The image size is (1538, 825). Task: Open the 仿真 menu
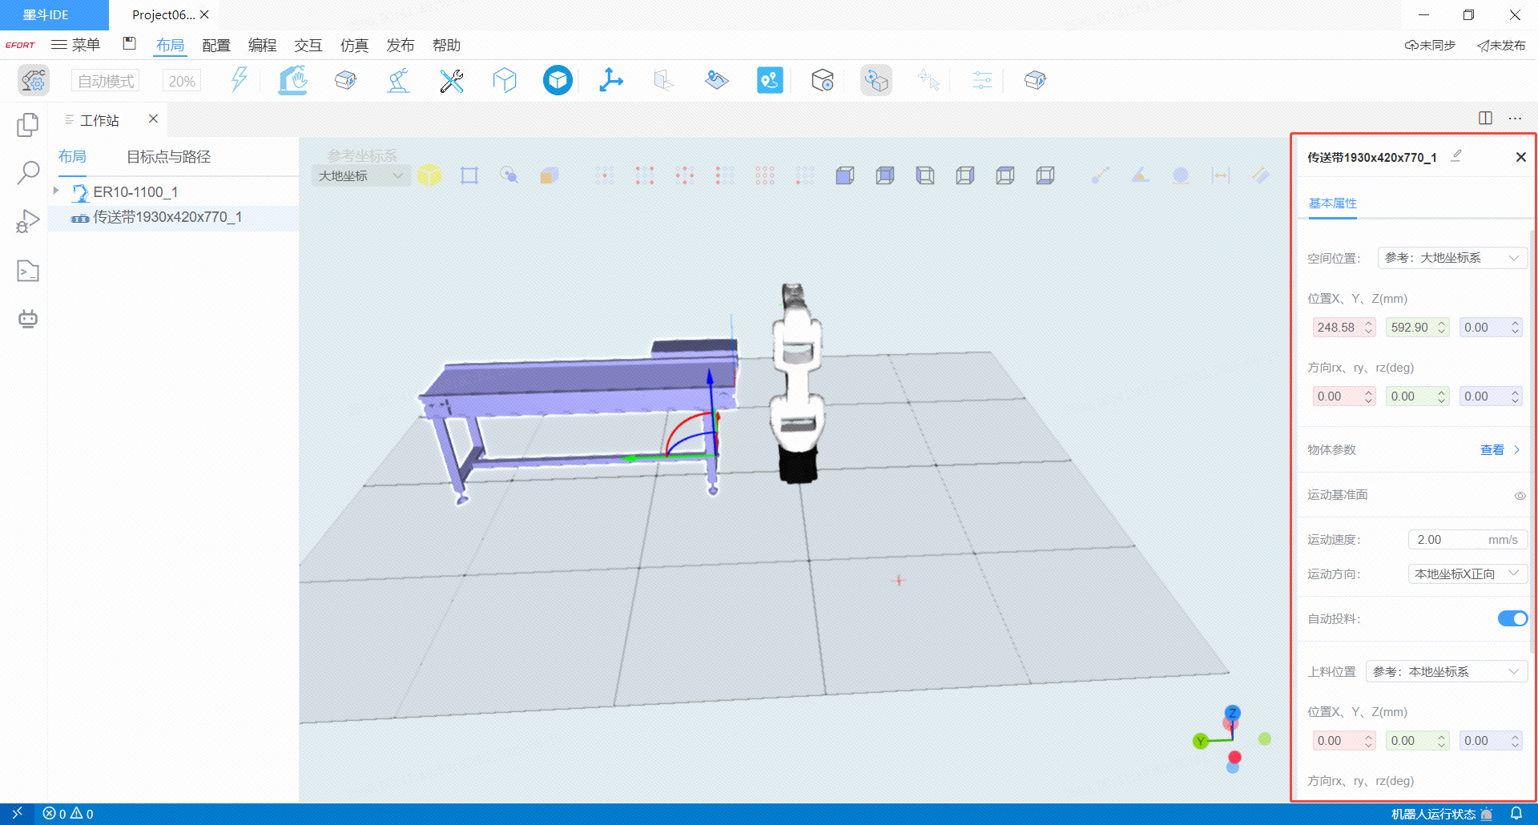354,46
